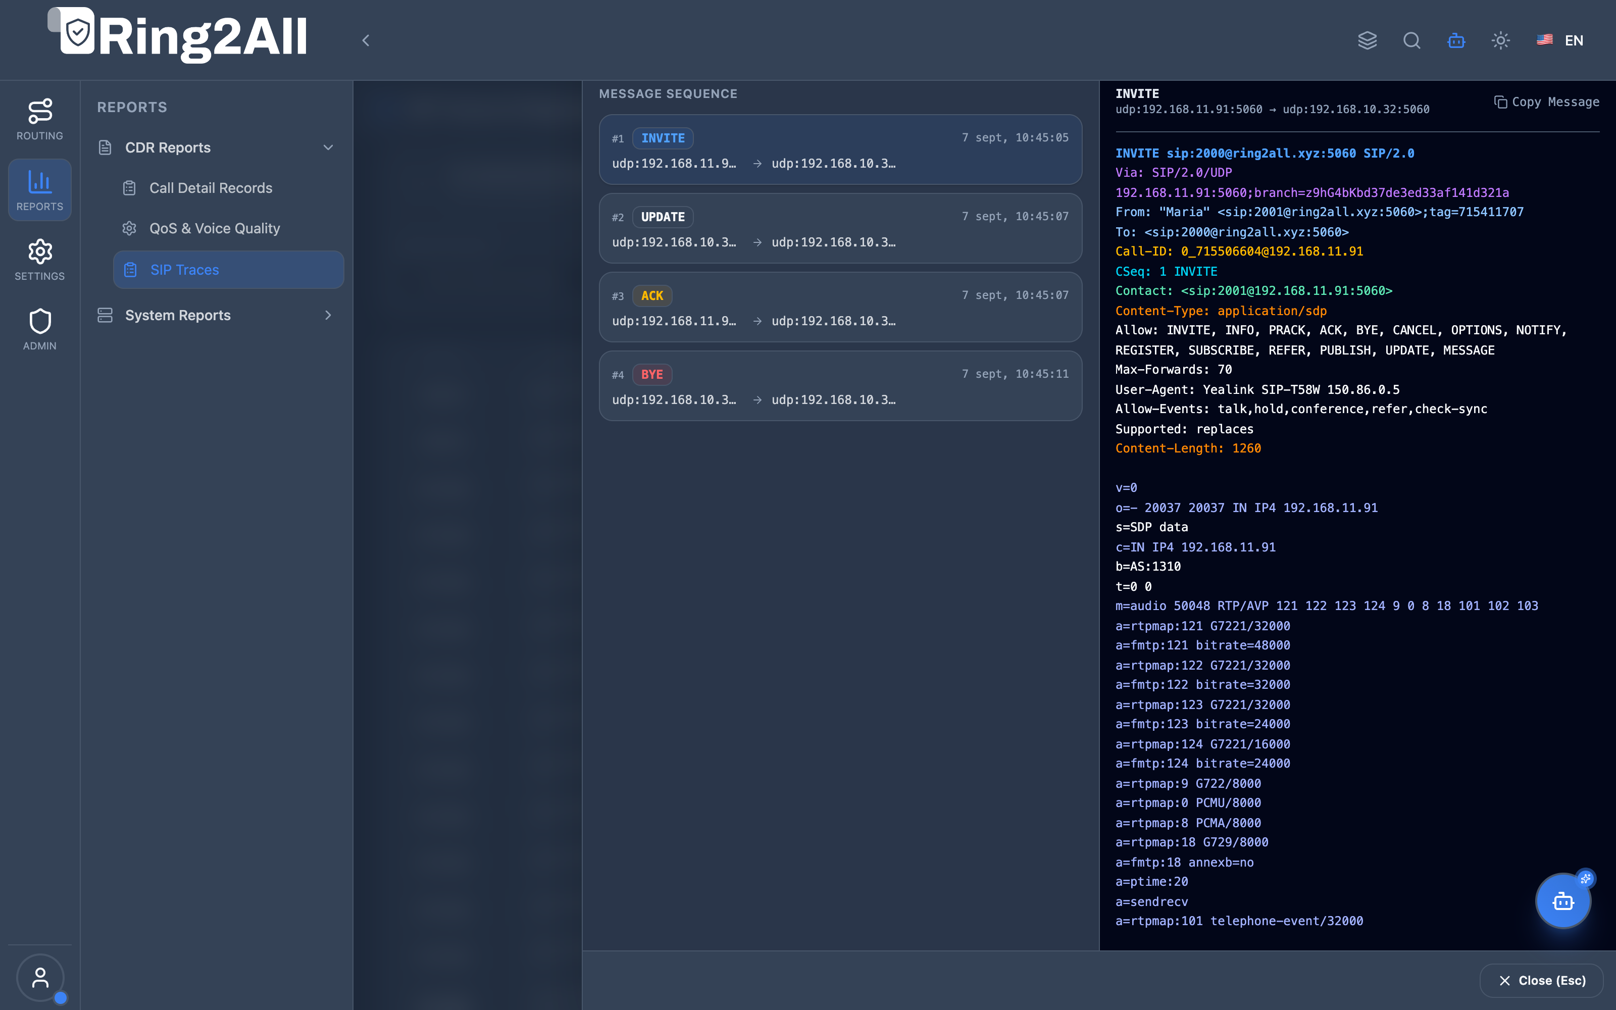This screenshot has width=1616, height=1010.
Task: Click the System Reports server icon
Action: tap(105, 315)
